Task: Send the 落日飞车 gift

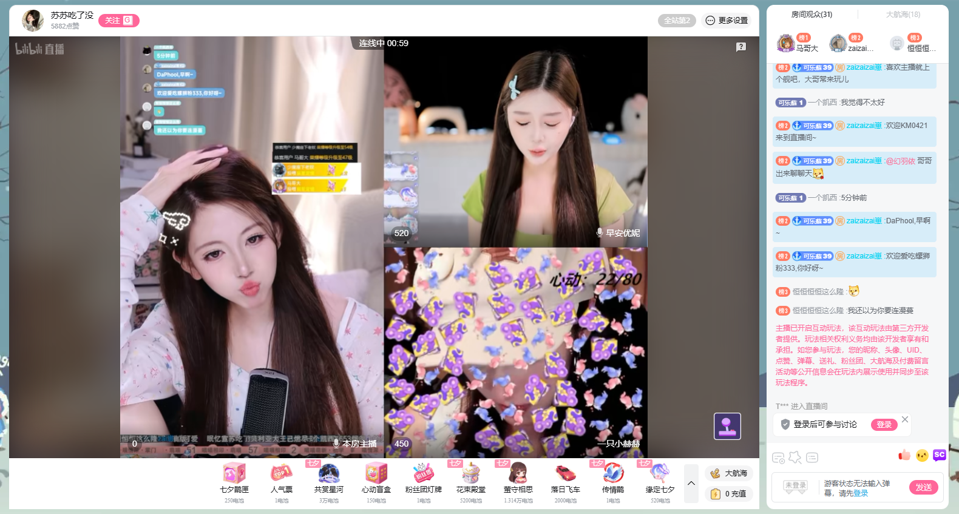Action: point(566,483)
